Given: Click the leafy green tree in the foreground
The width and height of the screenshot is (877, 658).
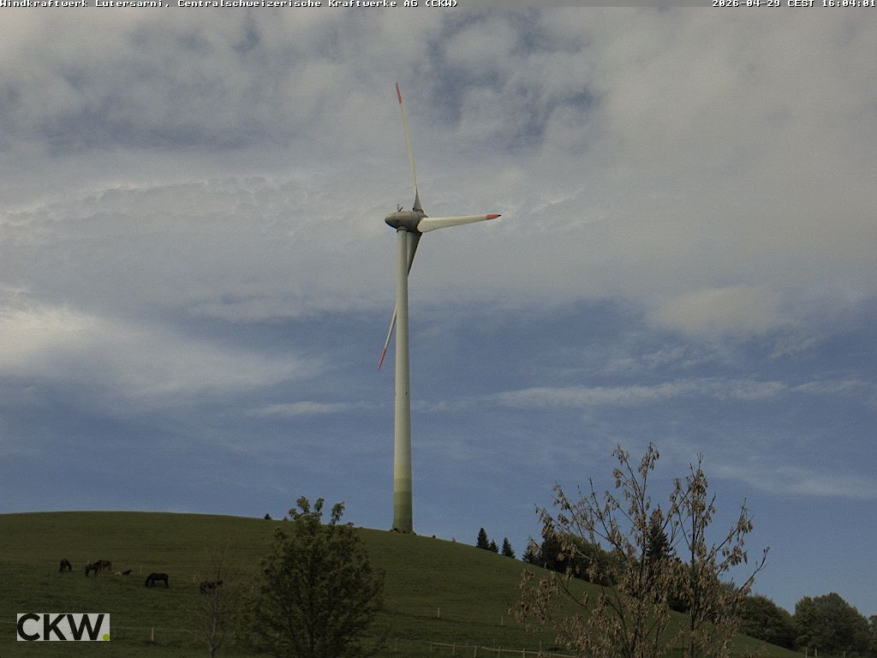Looking at the screenshot, I should (315, 583).
